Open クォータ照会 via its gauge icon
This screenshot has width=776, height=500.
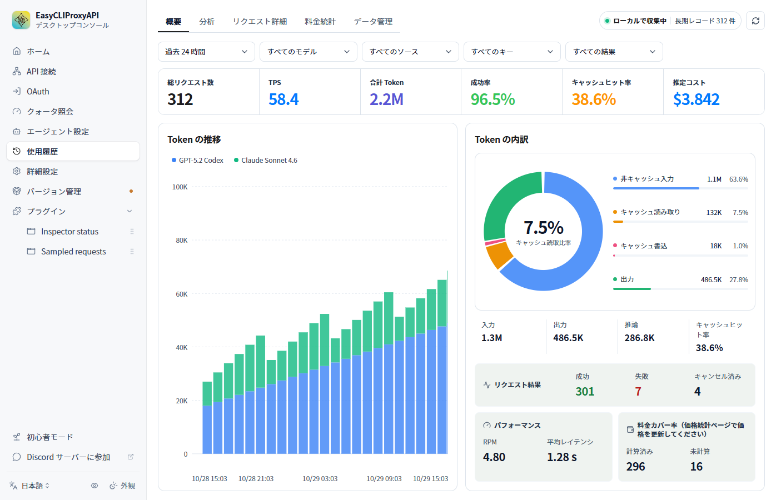coord(17,111)
